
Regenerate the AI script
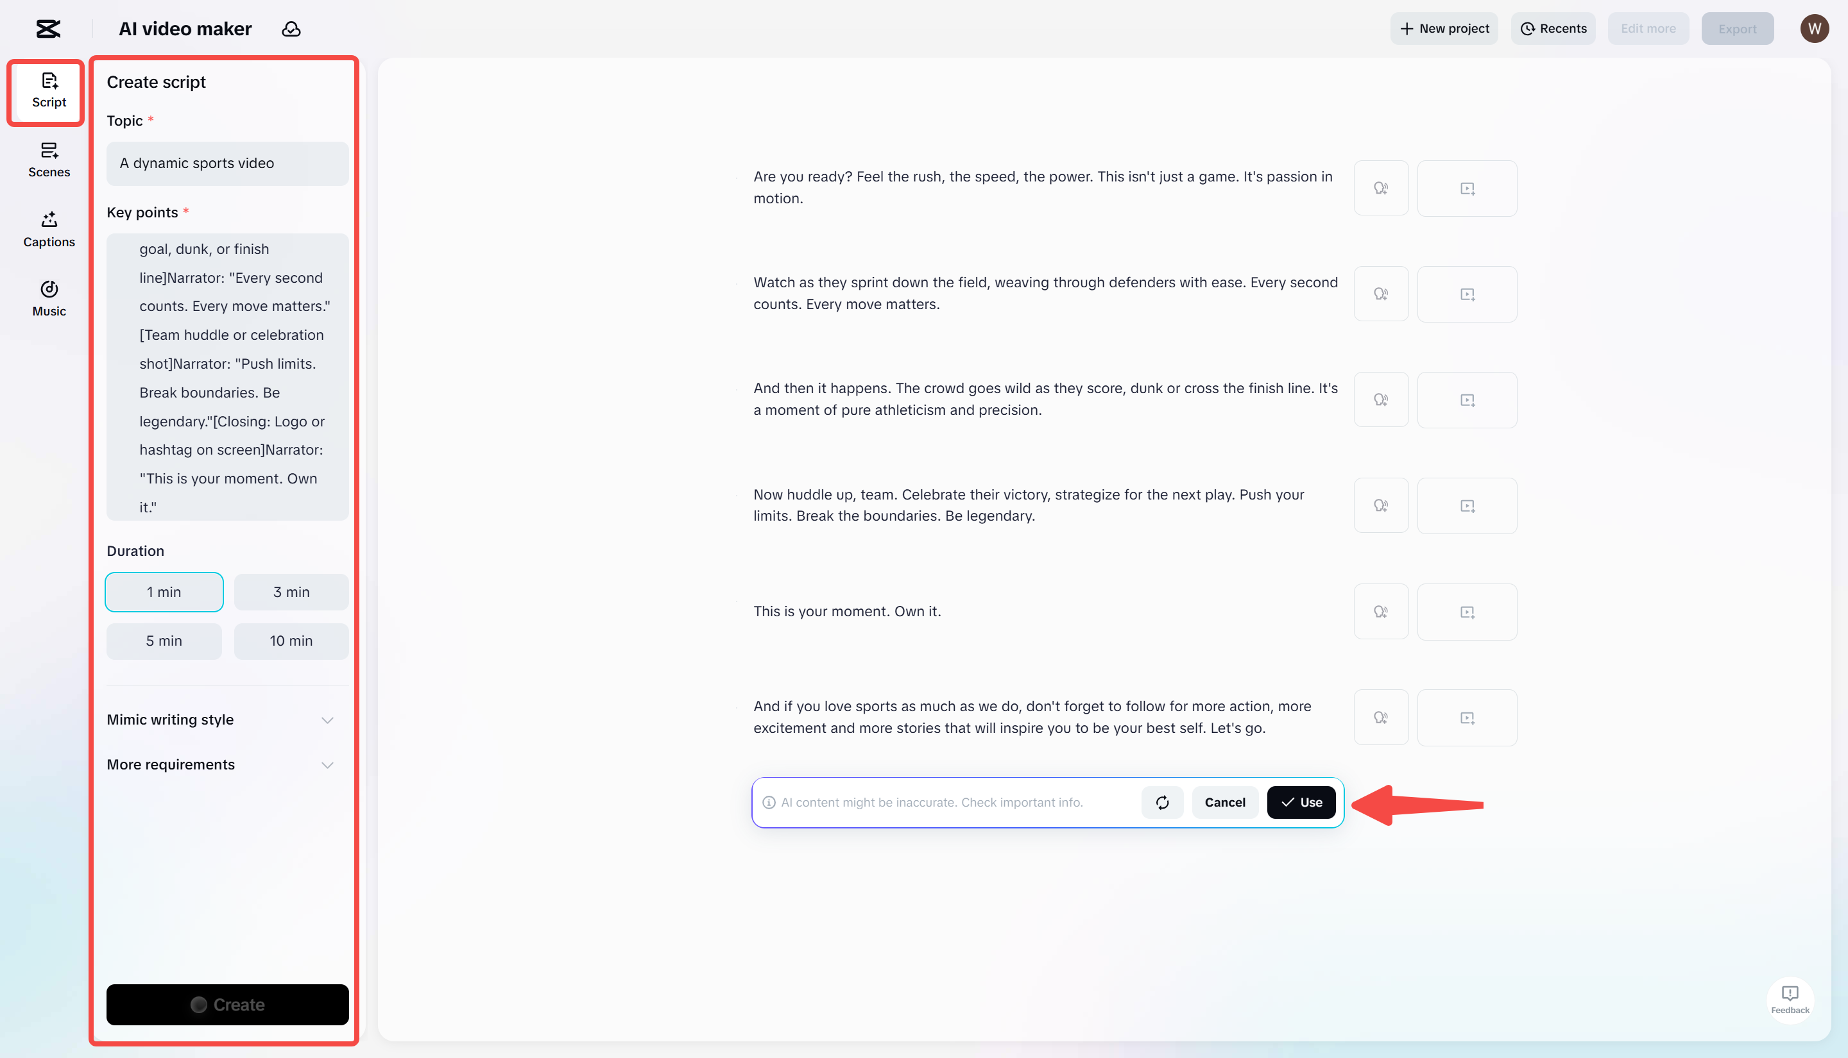(1161, 802)
